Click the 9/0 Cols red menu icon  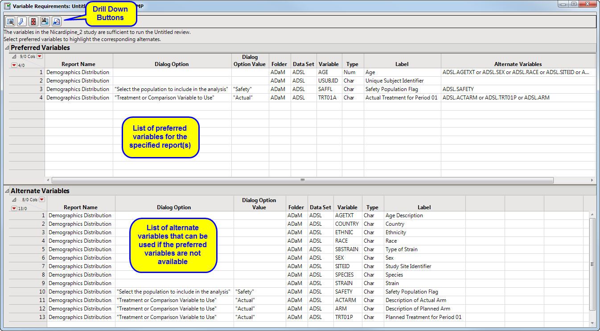(39, 56)
